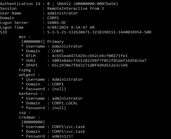Click the credman Username CORP1\svc.task

click(69, 127)
